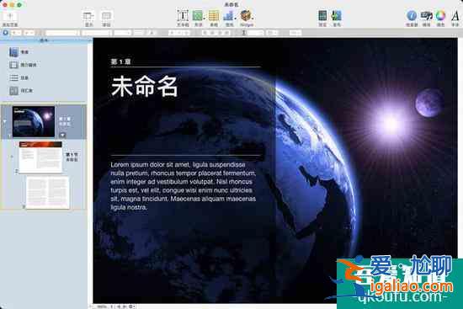Viewport: 463px width, 309px height.
Task: Select the Intro Media item in the sidebar
Action: coord(23,65)
